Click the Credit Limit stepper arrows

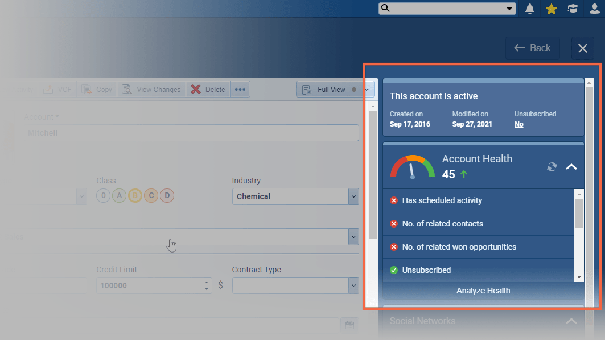point(207,285)
